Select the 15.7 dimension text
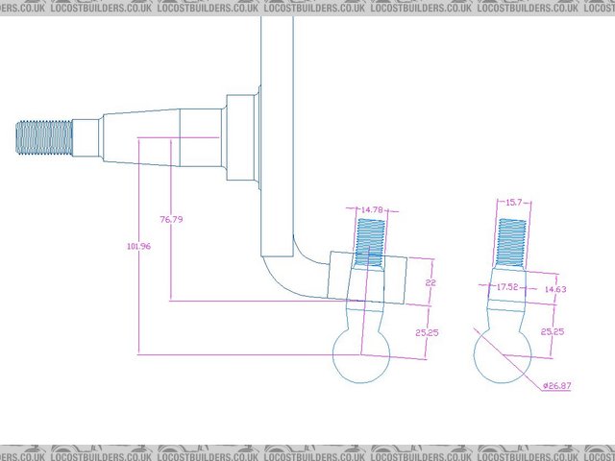 click(513, 203)
